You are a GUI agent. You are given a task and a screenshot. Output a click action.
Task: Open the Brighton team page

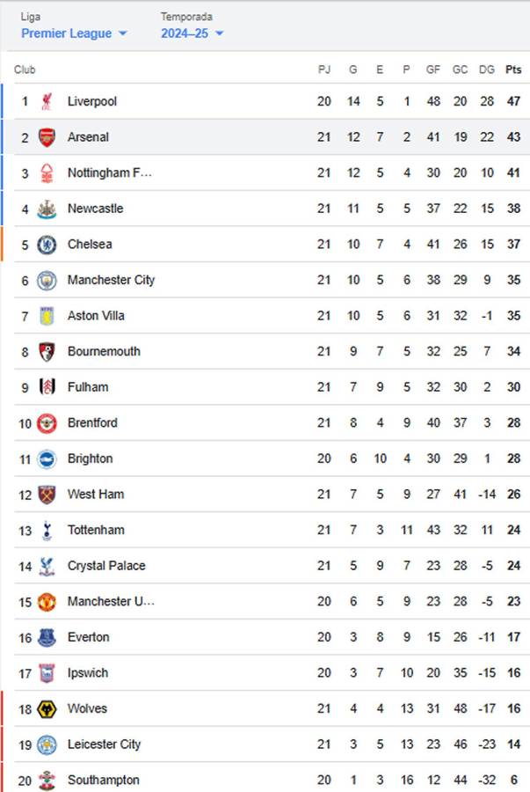pyautogui.click(x=91, y=458)
